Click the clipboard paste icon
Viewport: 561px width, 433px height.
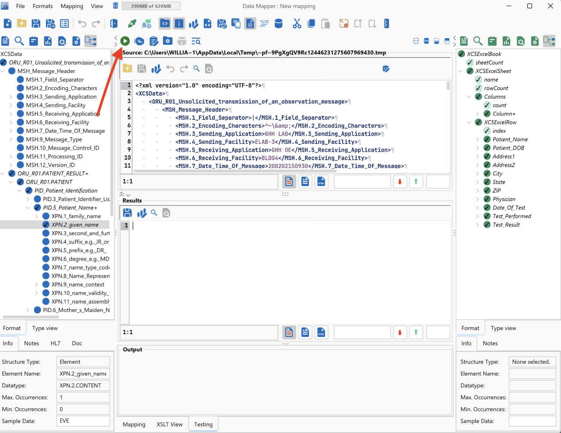(325, 24)
